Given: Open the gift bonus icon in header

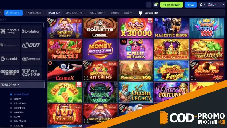Looking at the screenshot, I should tap(156, 5).
